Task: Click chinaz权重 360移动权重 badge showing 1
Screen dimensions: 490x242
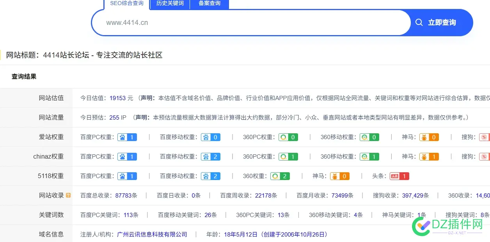Action: pos(369,157)
